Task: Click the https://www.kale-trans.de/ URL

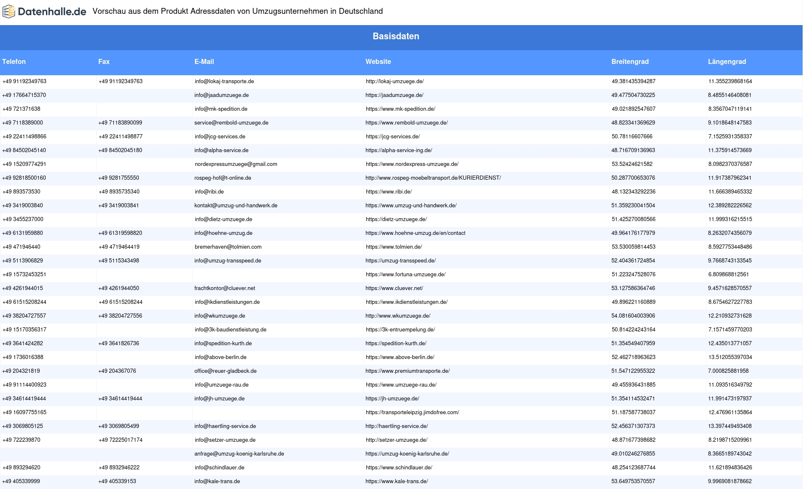Action: tap(396, 481)
